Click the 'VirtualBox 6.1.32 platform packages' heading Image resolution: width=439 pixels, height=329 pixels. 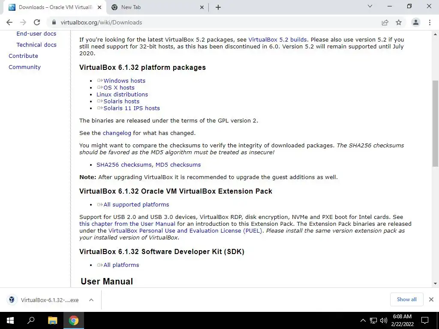[142, 67]
